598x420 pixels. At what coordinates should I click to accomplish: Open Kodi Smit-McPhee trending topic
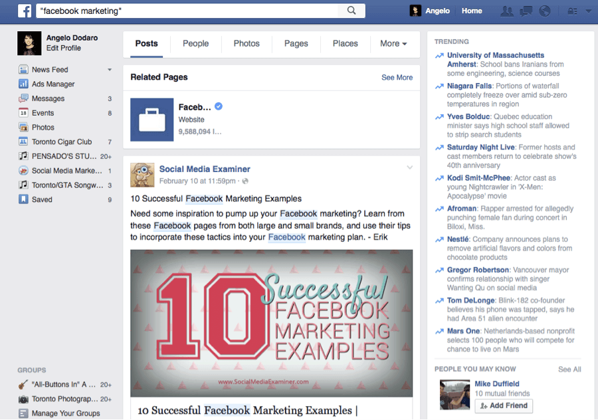coord(478,177)
